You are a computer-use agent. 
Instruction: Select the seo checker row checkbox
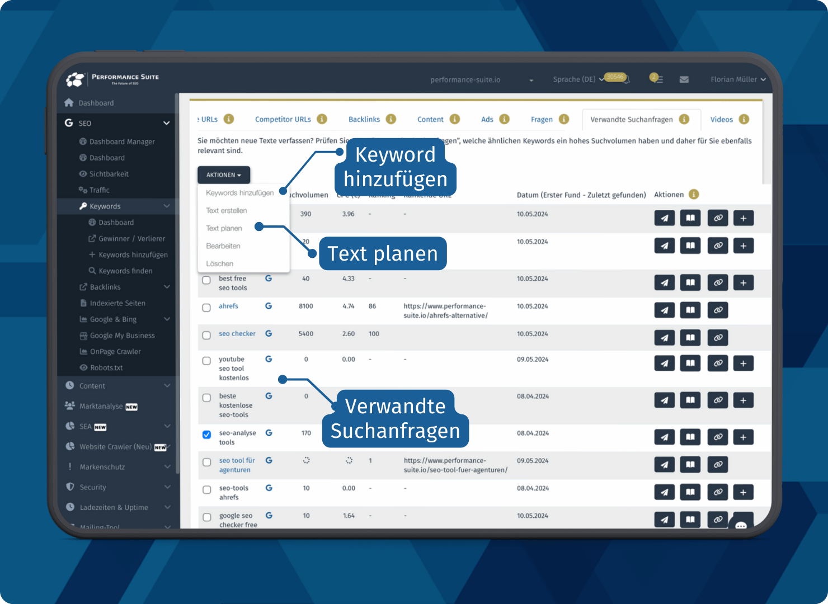point(206,335)
